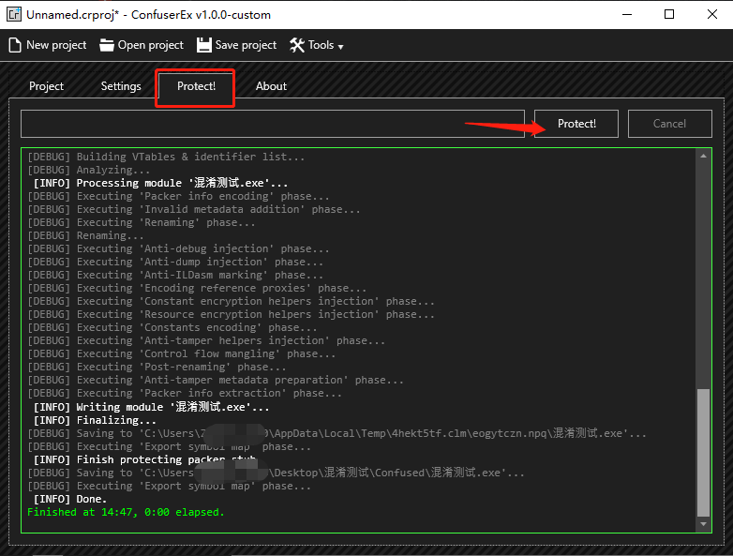Maximize the ConfuserEx window
This screenshot has height=556, width=733.
pyautogui.click(x=669, y=14)
